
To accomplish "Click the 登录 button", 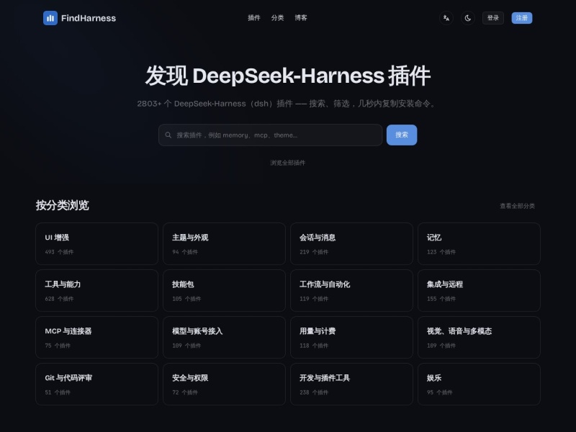I will (x=493, y=18).
